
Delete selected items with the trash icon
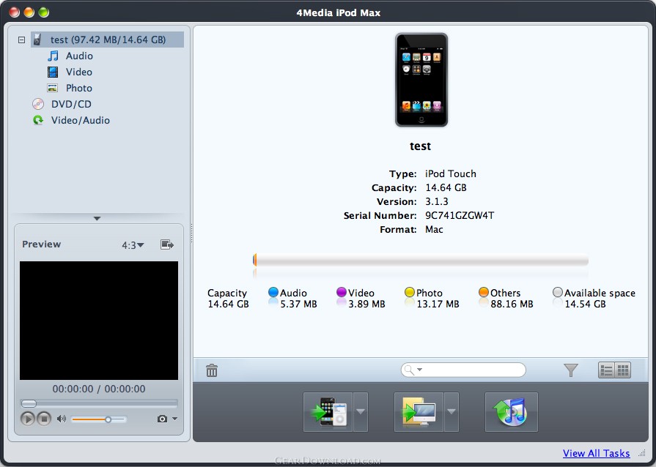pyautogui.click(x=212, y=370)
